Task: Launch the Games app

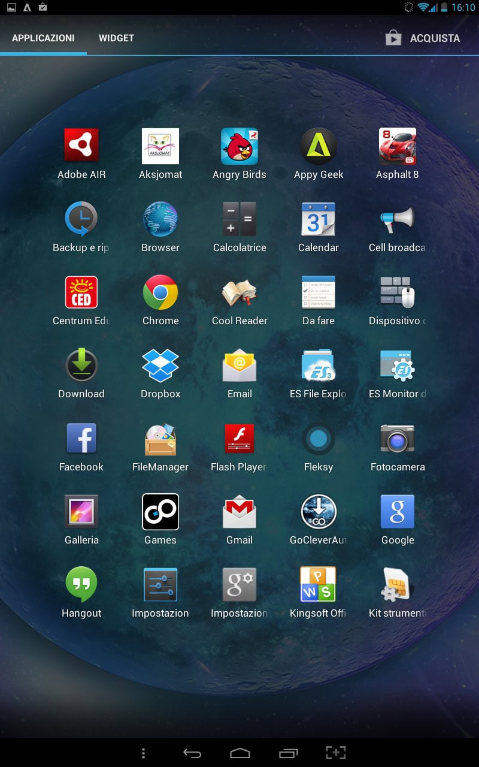Action: [160, 520]
